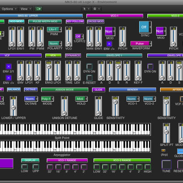Click the large purple display box

tap(6, 163)
